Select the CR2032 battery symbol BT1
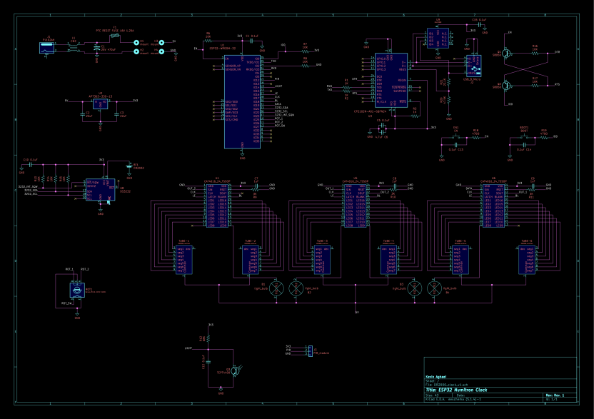This screenshot has width=594, height=419. [129, 166]
